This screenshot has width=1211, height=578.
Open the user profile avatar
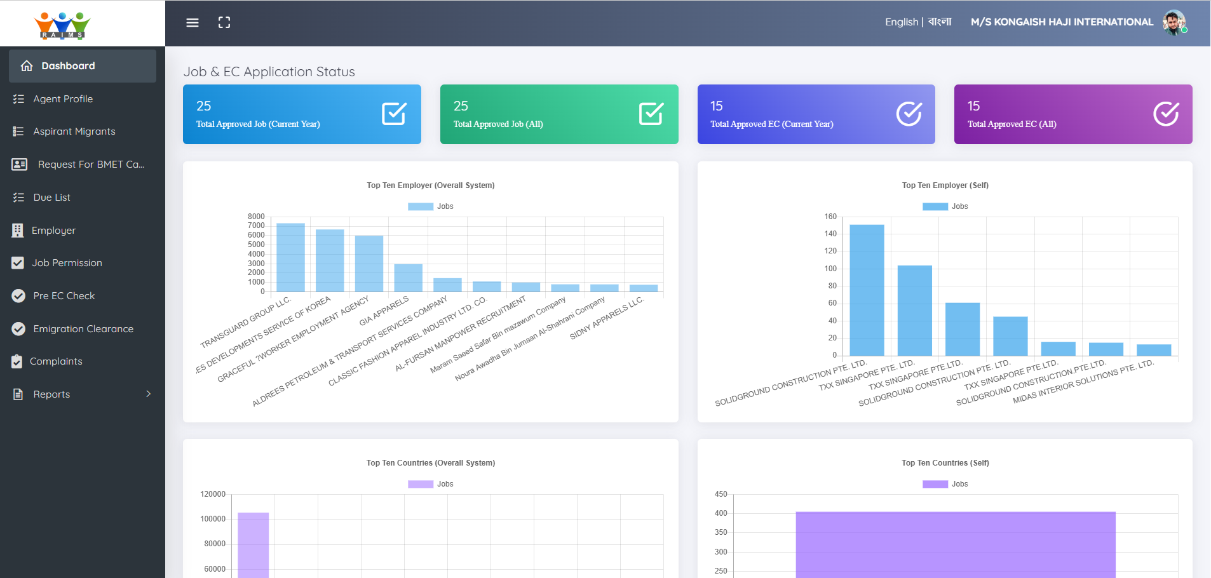tap(1174, 22)
